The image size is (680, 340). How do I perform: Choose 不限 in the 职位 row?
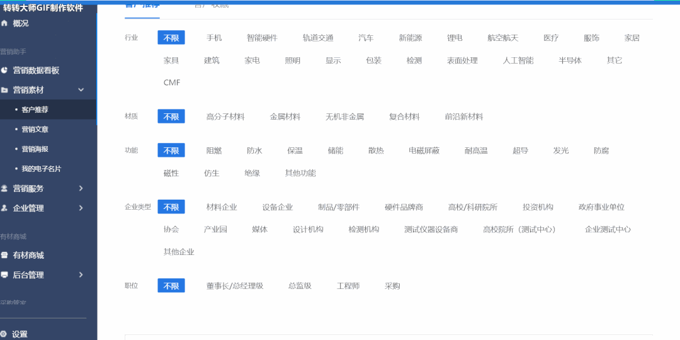[171, 286]
